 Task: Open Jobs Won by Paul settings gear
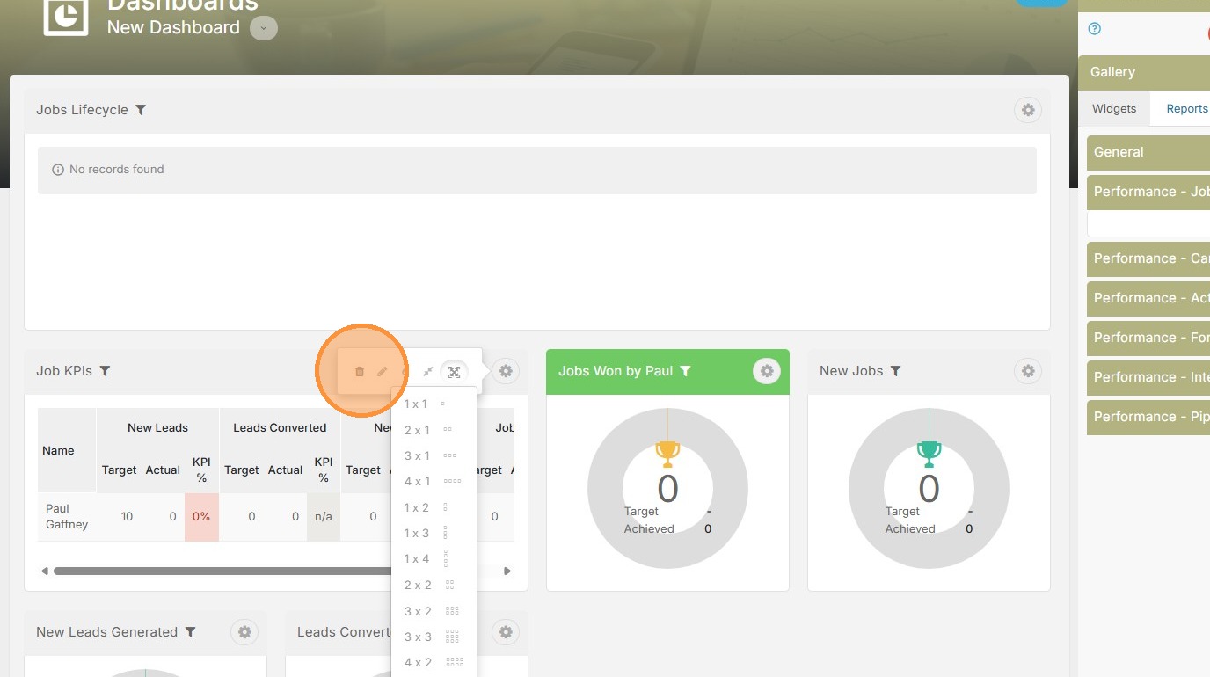(767, 371)
